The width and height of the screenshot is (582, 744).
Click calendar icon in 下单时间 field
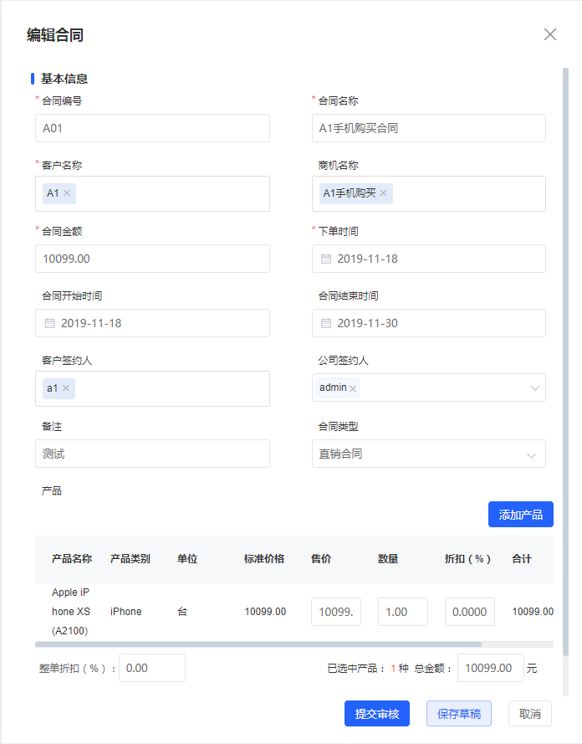(326, 259)
